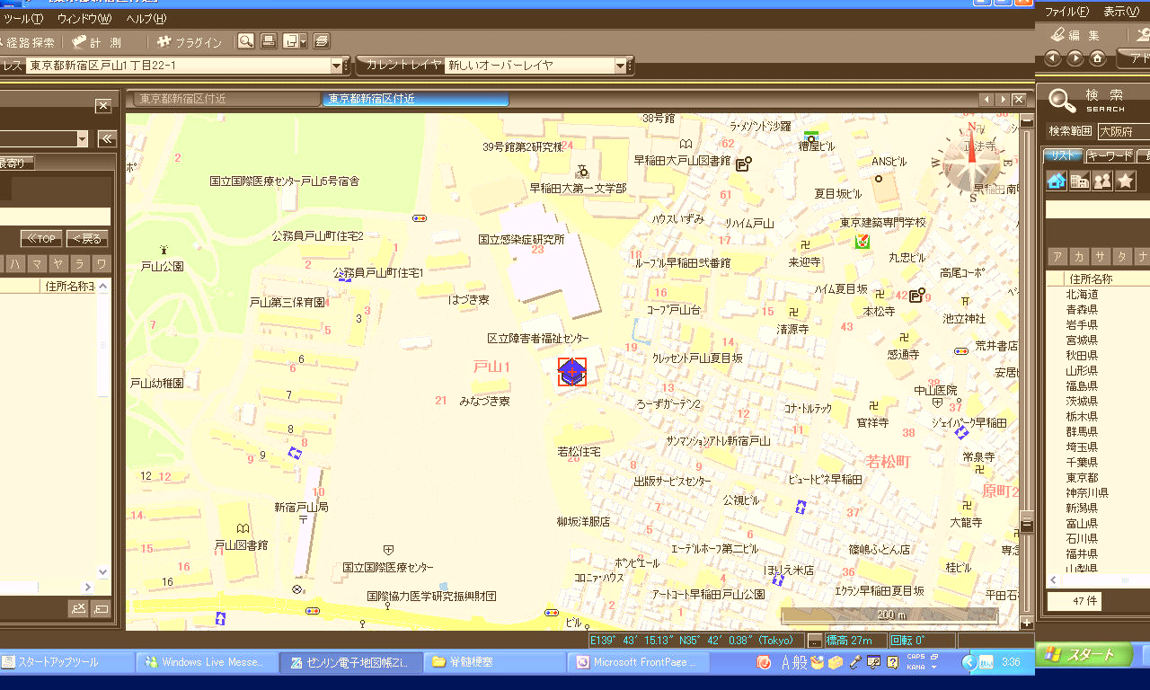1150x690 pixels.
Task: Click the サ kana filter in right panel
Action: 1101,257
